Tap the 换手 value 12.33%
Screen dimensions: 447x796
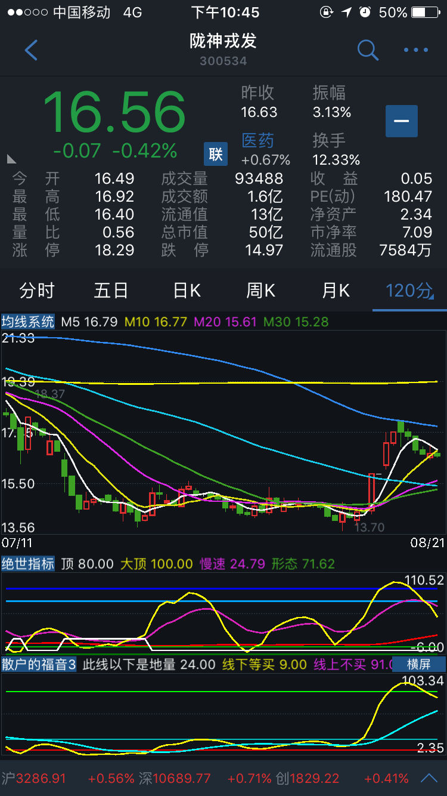[336, 160]
